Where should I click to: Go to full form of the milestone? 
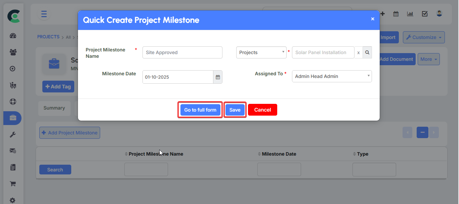point(200,110)
